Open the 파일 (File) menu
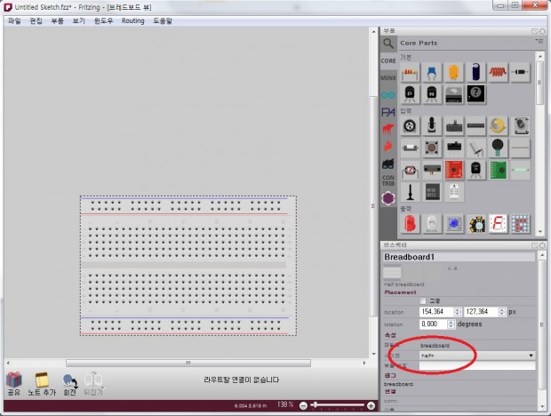Viewport: 551px width, 416px height. pos(14,20)
